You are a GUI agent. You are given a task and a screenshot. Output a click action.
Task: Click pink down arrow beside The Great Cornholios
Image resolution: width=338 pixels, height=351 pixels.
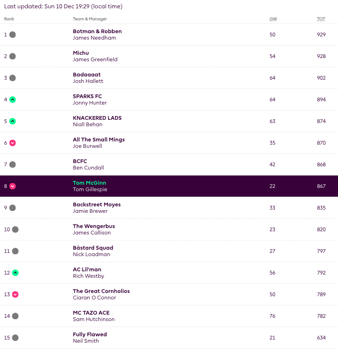(15, 294)
